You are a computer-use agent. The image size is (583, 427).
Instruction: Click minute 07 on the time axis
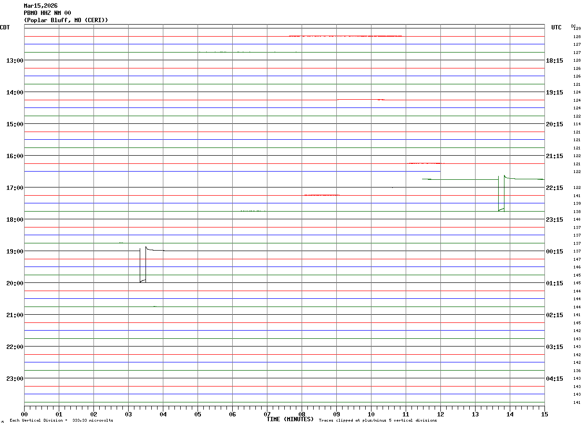(x=267, y=414)
